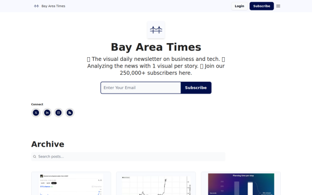
Task: Click the Login button
Action: [x=239, y=6]
